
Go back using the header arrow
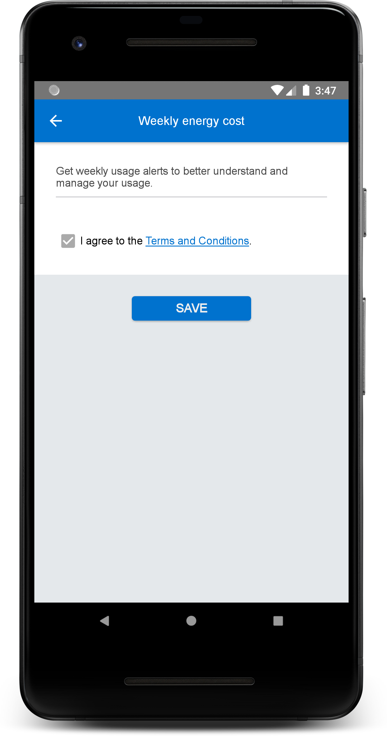(x=56, y=121)
